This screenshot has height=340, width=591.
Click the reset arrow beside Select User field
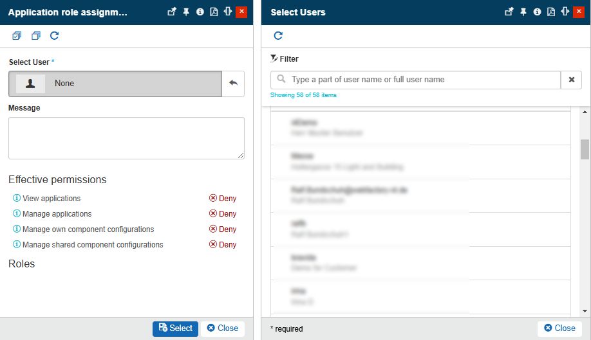pos(233,84)
